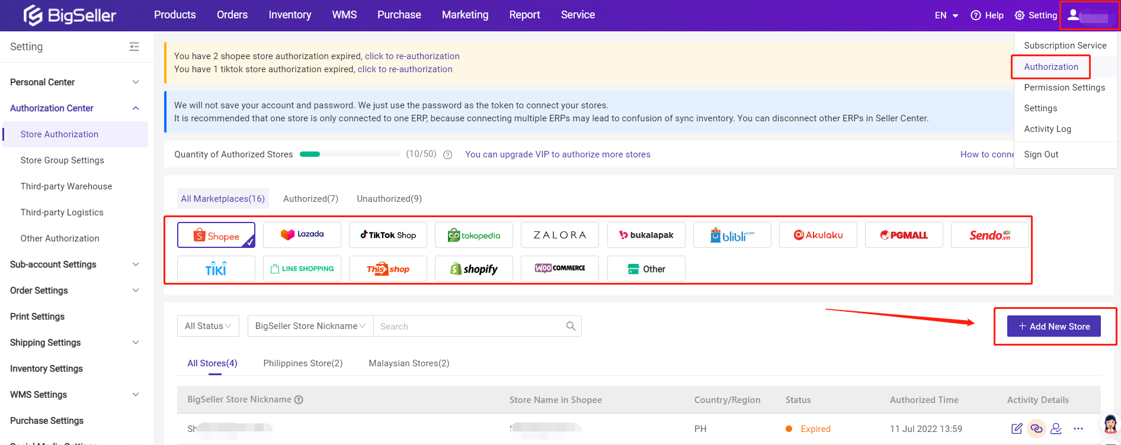Open Store Group Settings page
Viewport: 1121px width, 445px height.
[62, 160]
